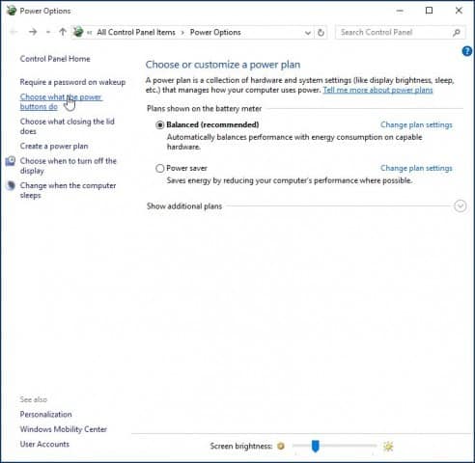475x463 pixels.
Task: Select the Balanced (recommended) power plan
Action: 159,124
